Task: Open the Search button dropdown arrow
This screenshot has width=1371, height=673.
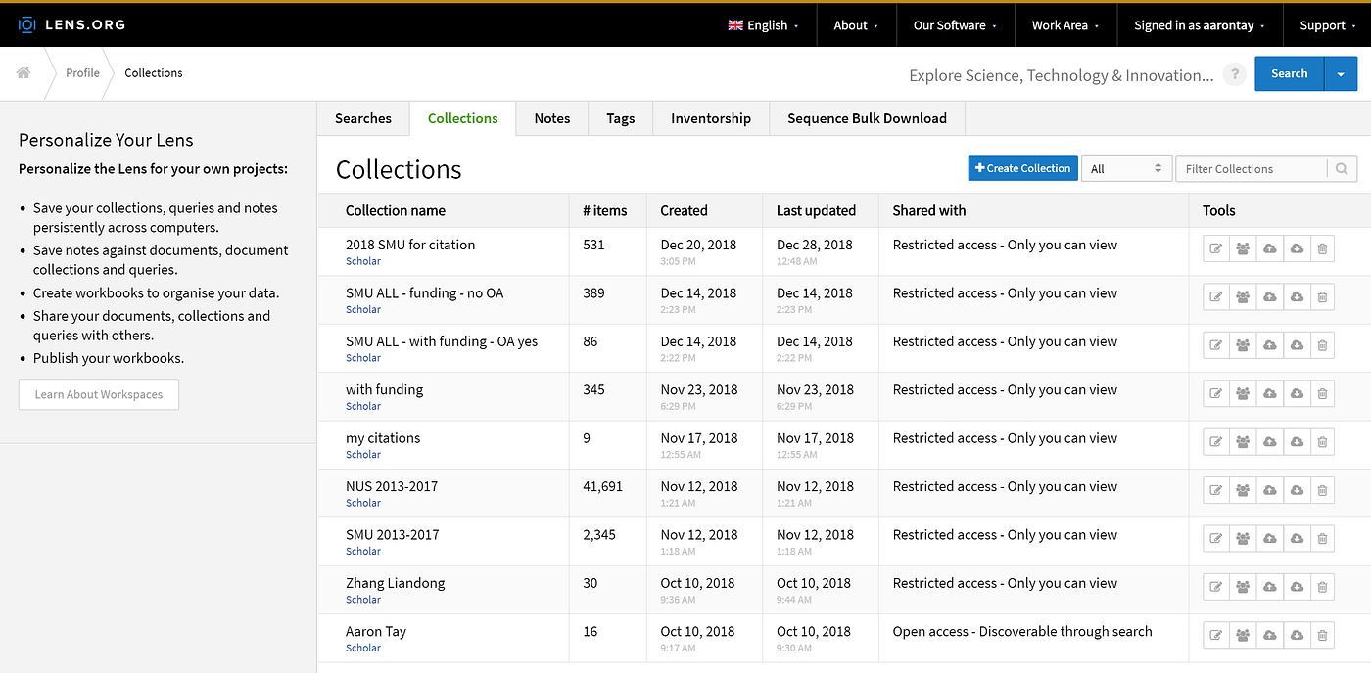Action: [1341, 74]
